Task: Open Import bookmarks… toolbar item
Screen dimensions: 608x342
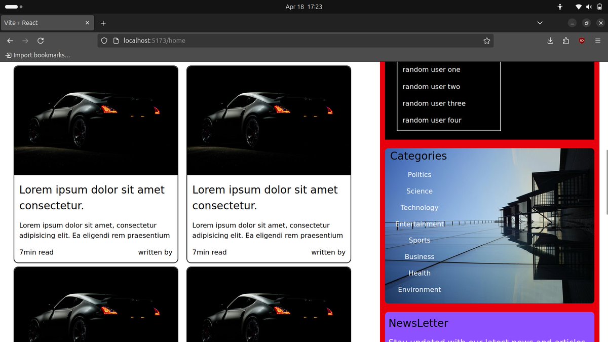Action: click(x=38, y=55)
